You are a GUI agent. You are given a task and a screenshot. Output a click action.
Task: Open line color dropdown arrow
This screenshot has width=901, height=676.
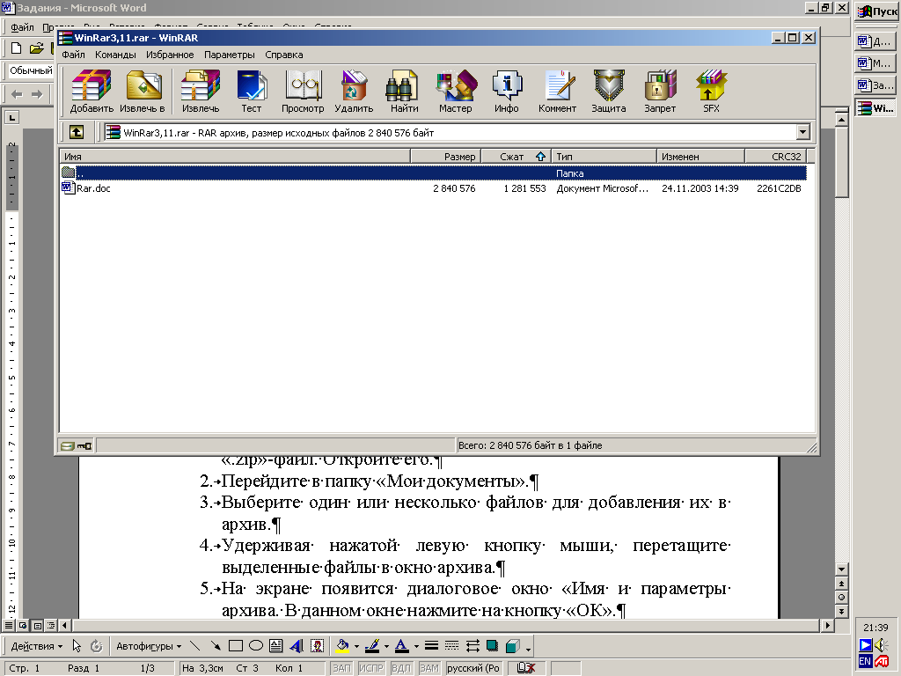[x=386, y=646]
